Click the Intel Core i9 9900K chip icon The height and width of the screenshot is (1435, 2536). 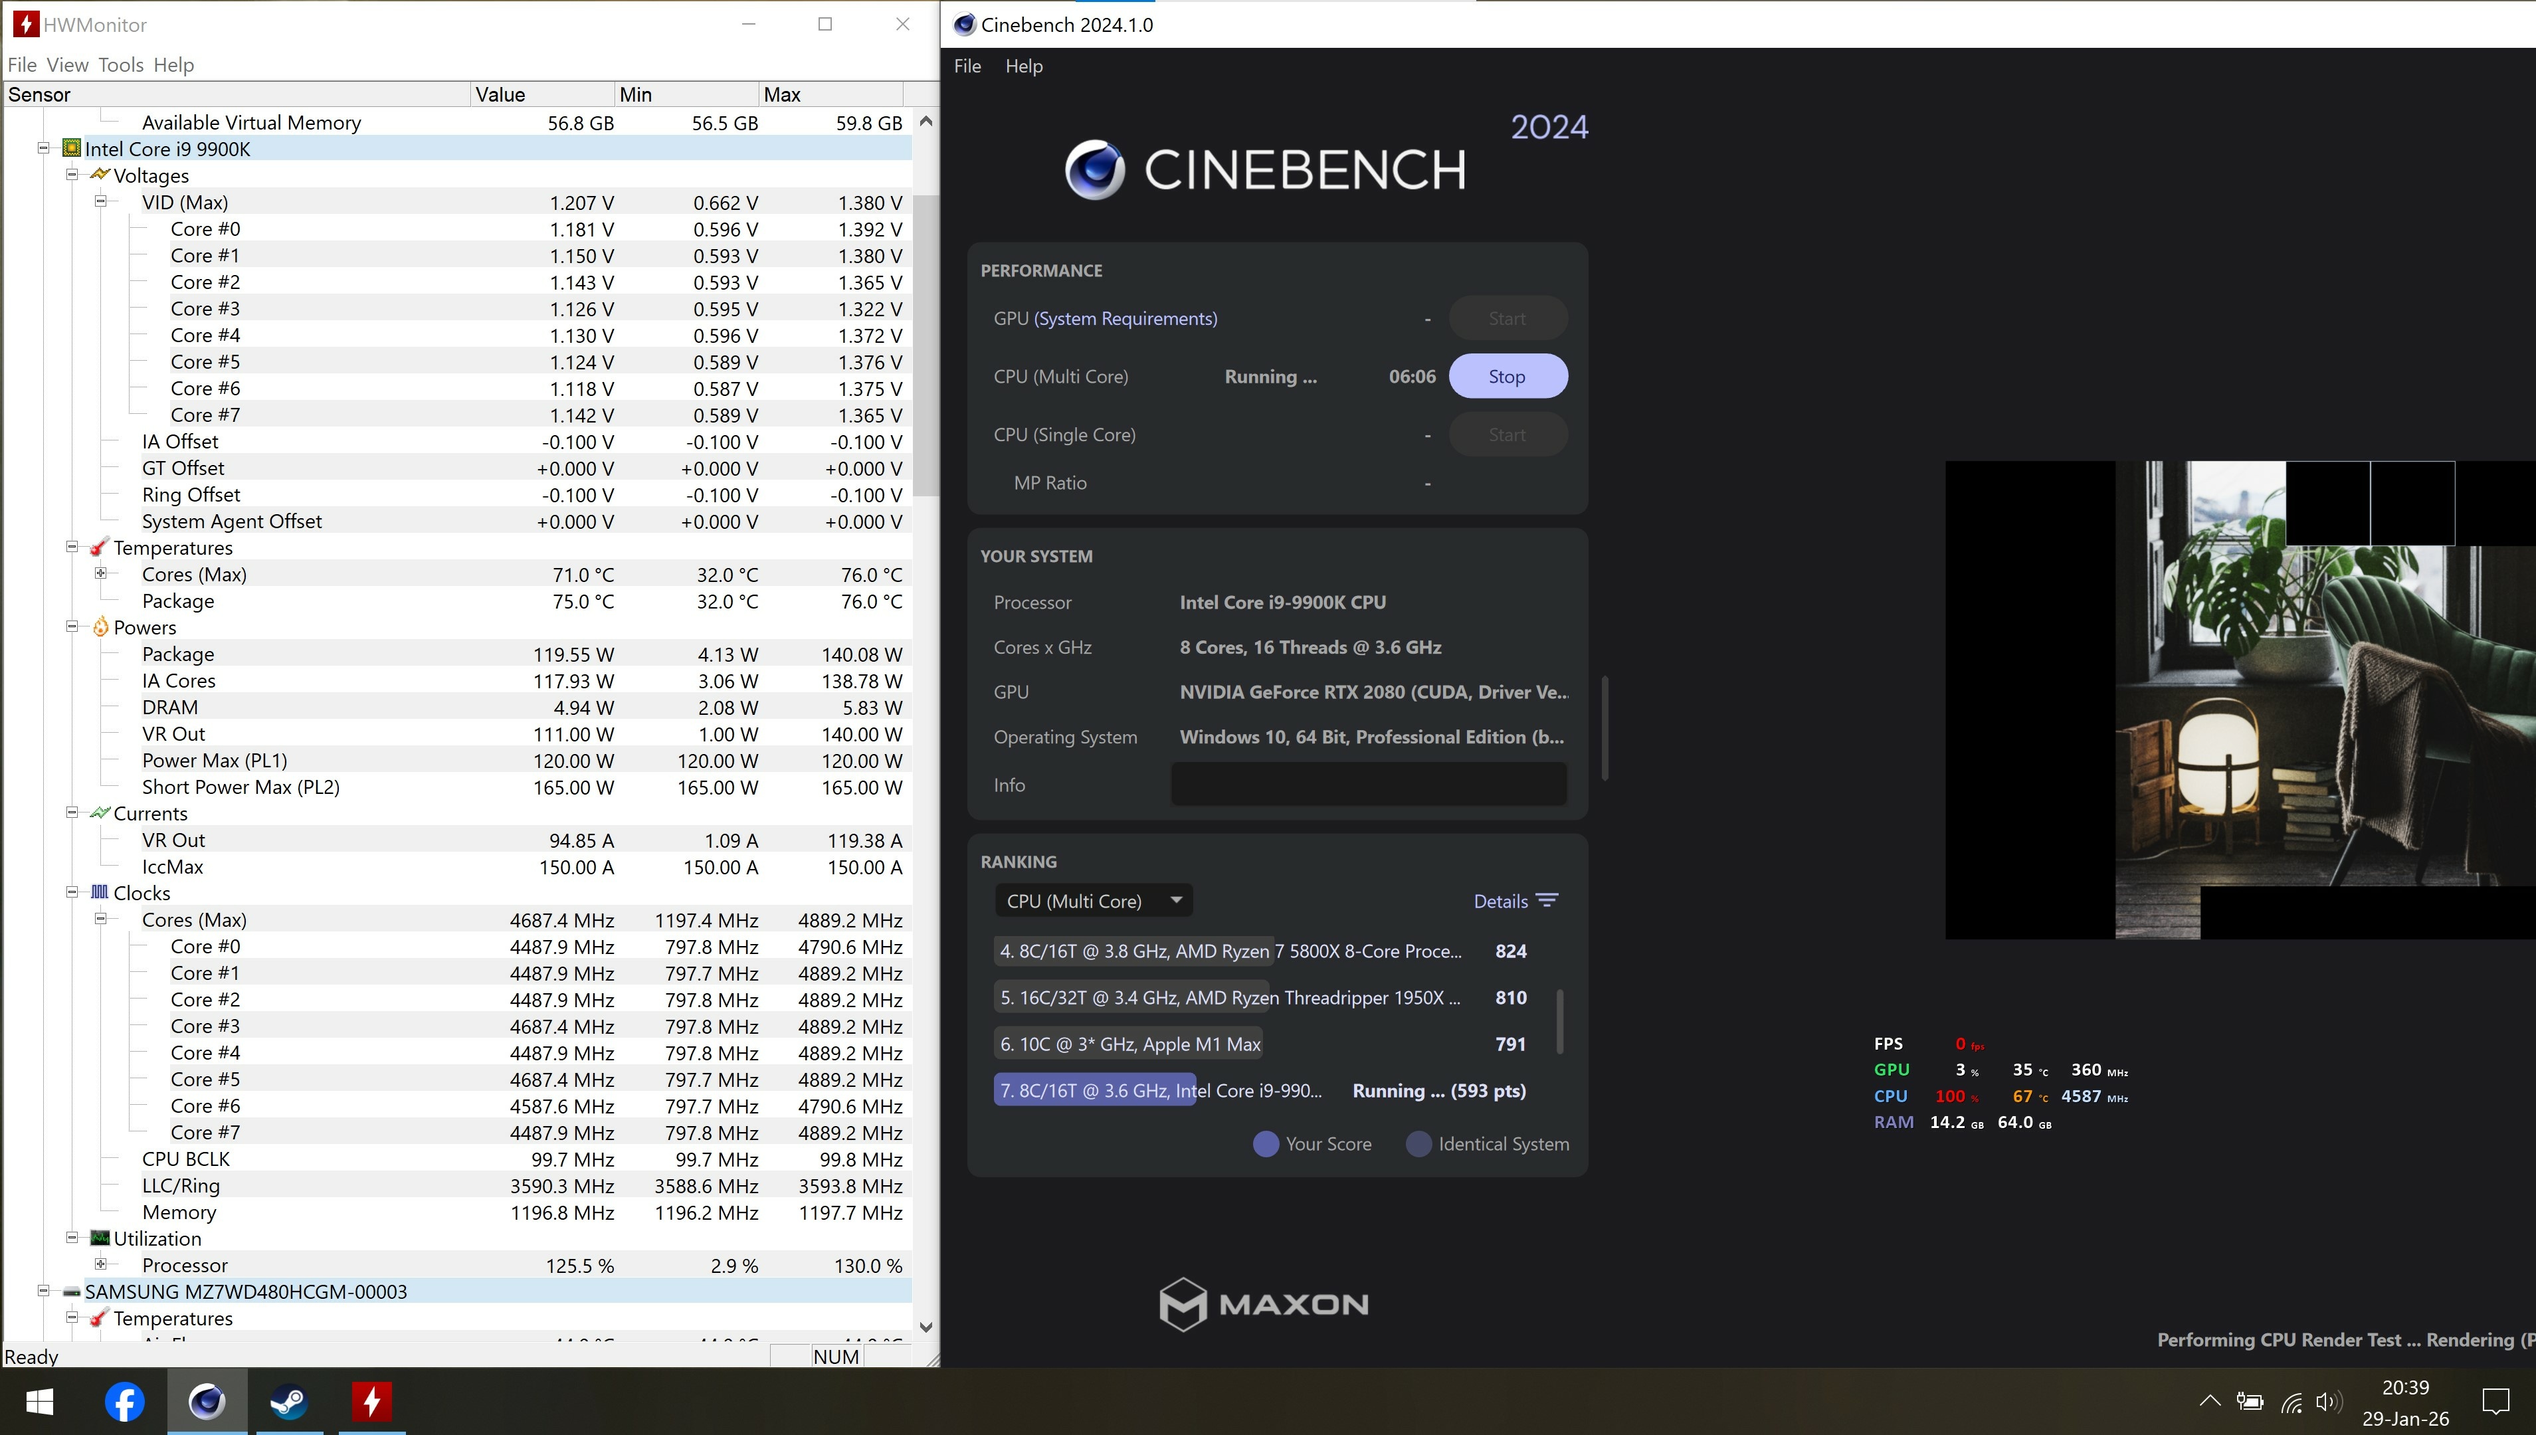71,149
